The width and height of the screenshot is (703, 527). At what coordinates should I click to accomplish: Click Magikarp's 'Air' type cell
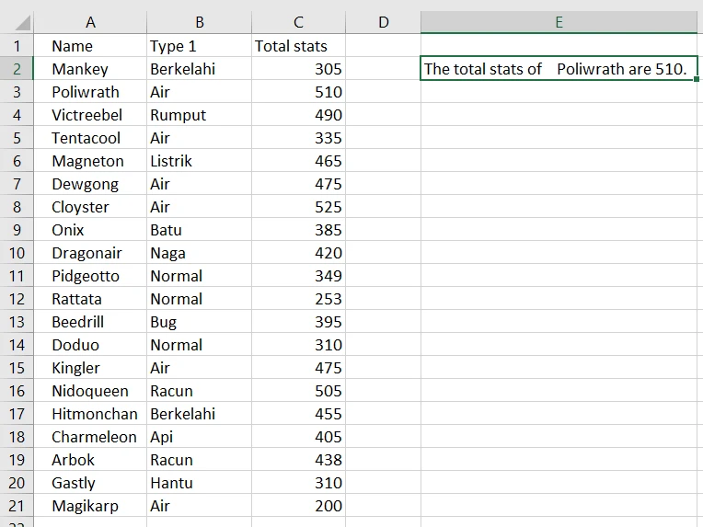pyautogui.click(x=199, y=506)
